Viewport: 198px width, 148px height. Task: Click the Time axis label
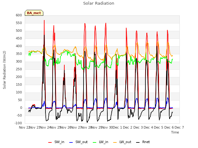[175, 132]
